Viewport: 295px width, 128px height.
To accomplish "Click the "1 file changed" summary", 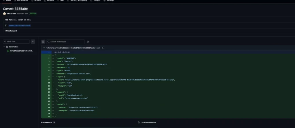I will [11, 31].
